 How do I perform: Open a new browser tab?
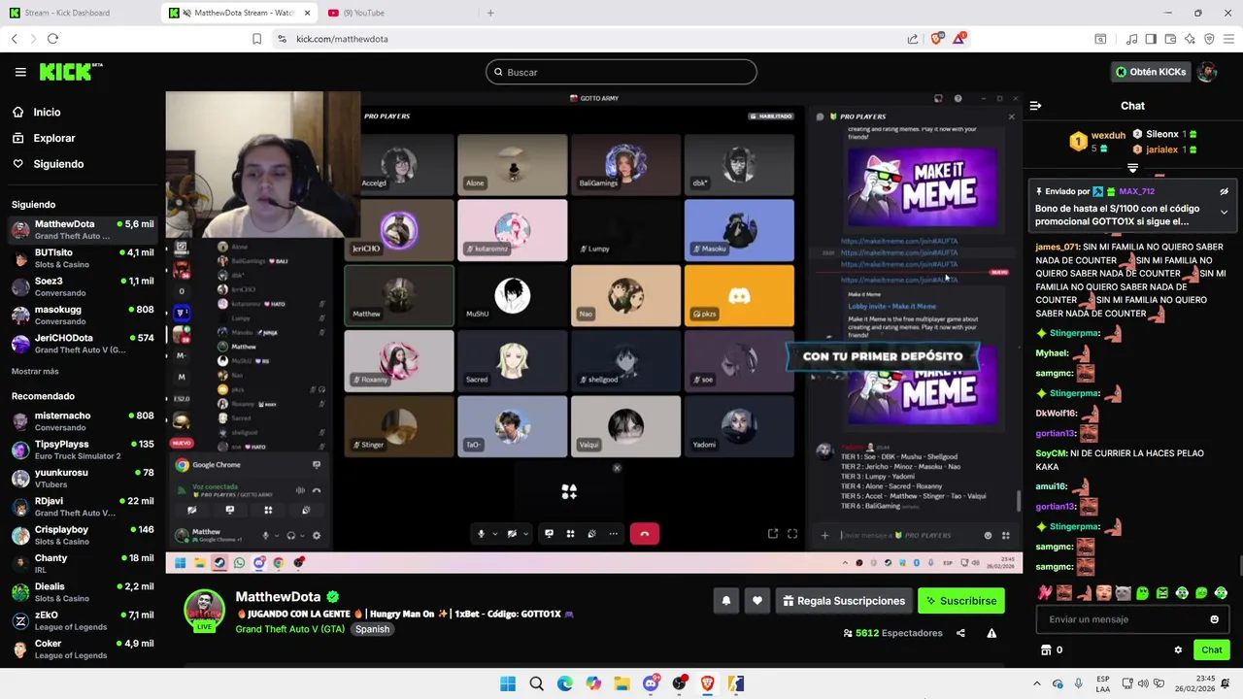490,13
